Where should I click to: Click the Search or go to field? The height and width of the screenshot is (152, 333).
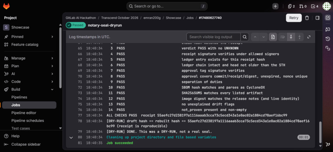tap(167, 6)
